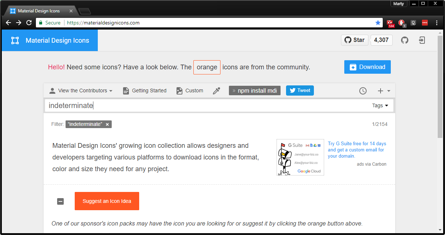Screen dimensions: 445x235
Task: Toggle the bookmark star in the address bar
Action: 378,23
